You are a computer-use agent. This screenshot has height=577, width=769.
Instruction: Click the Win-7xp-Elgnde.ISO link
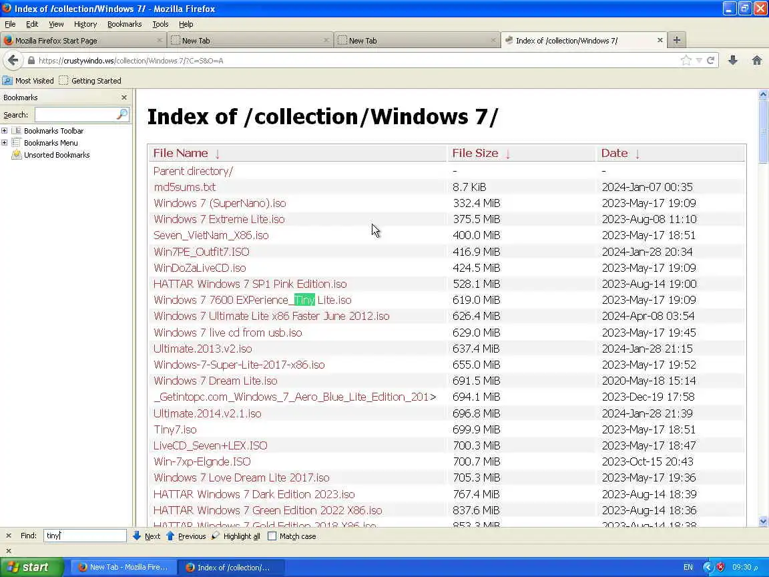tap(202, 461)
